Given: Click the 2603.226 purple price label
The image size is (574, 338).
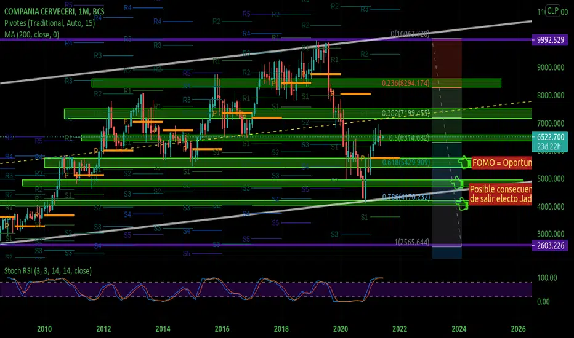Looking at the screenshot, I should (550, 245).
